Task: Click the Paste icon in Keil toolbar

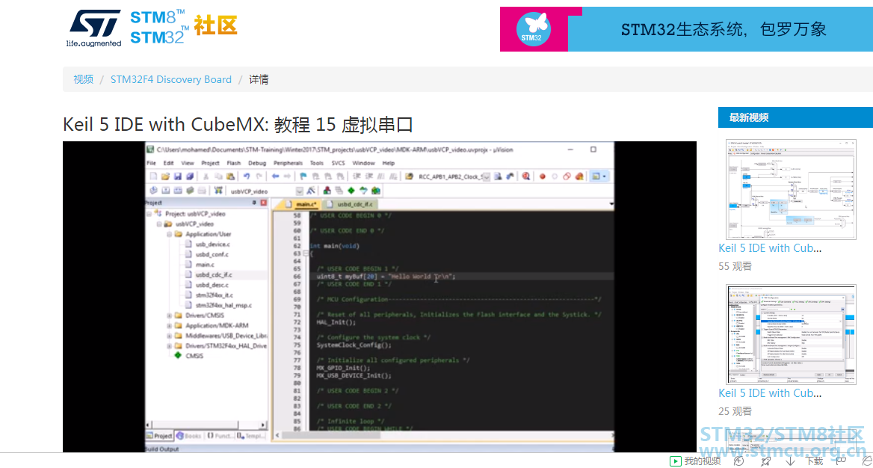Action: point(230,176)
